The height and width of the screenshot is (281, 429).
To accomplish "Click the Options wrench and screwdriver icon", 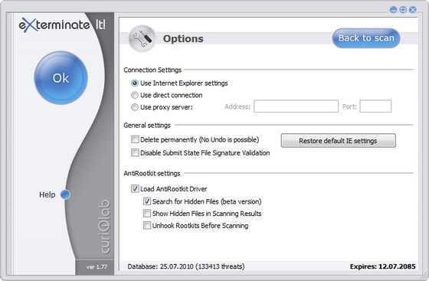I will pos(142,38).
